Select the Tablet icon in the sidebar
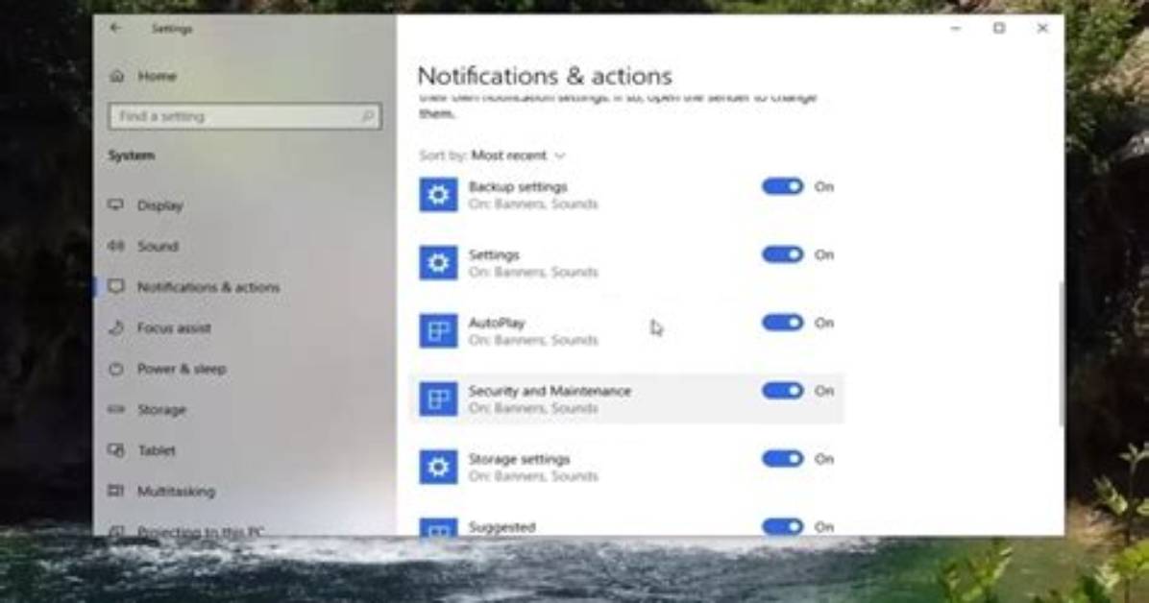The width and height of the screenshot is (1149, 603). point(116,450)
